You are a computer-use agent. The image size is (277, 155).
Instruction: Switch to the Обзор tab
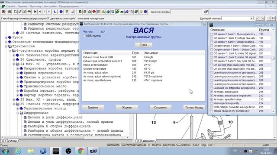click(x=13, y=141)
